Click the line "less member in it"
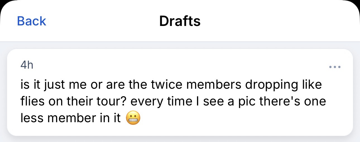 (x=70, y=118)
